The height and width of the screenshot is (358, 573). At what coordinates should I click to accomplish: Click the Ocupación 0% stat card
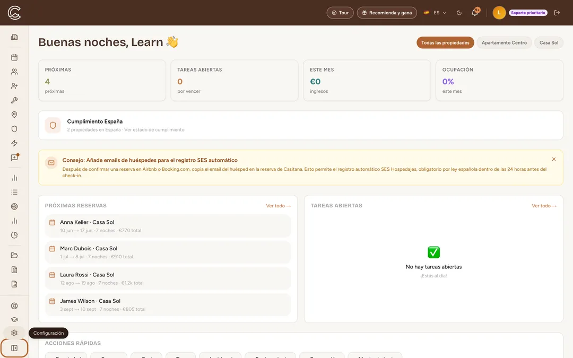(499, 81)
